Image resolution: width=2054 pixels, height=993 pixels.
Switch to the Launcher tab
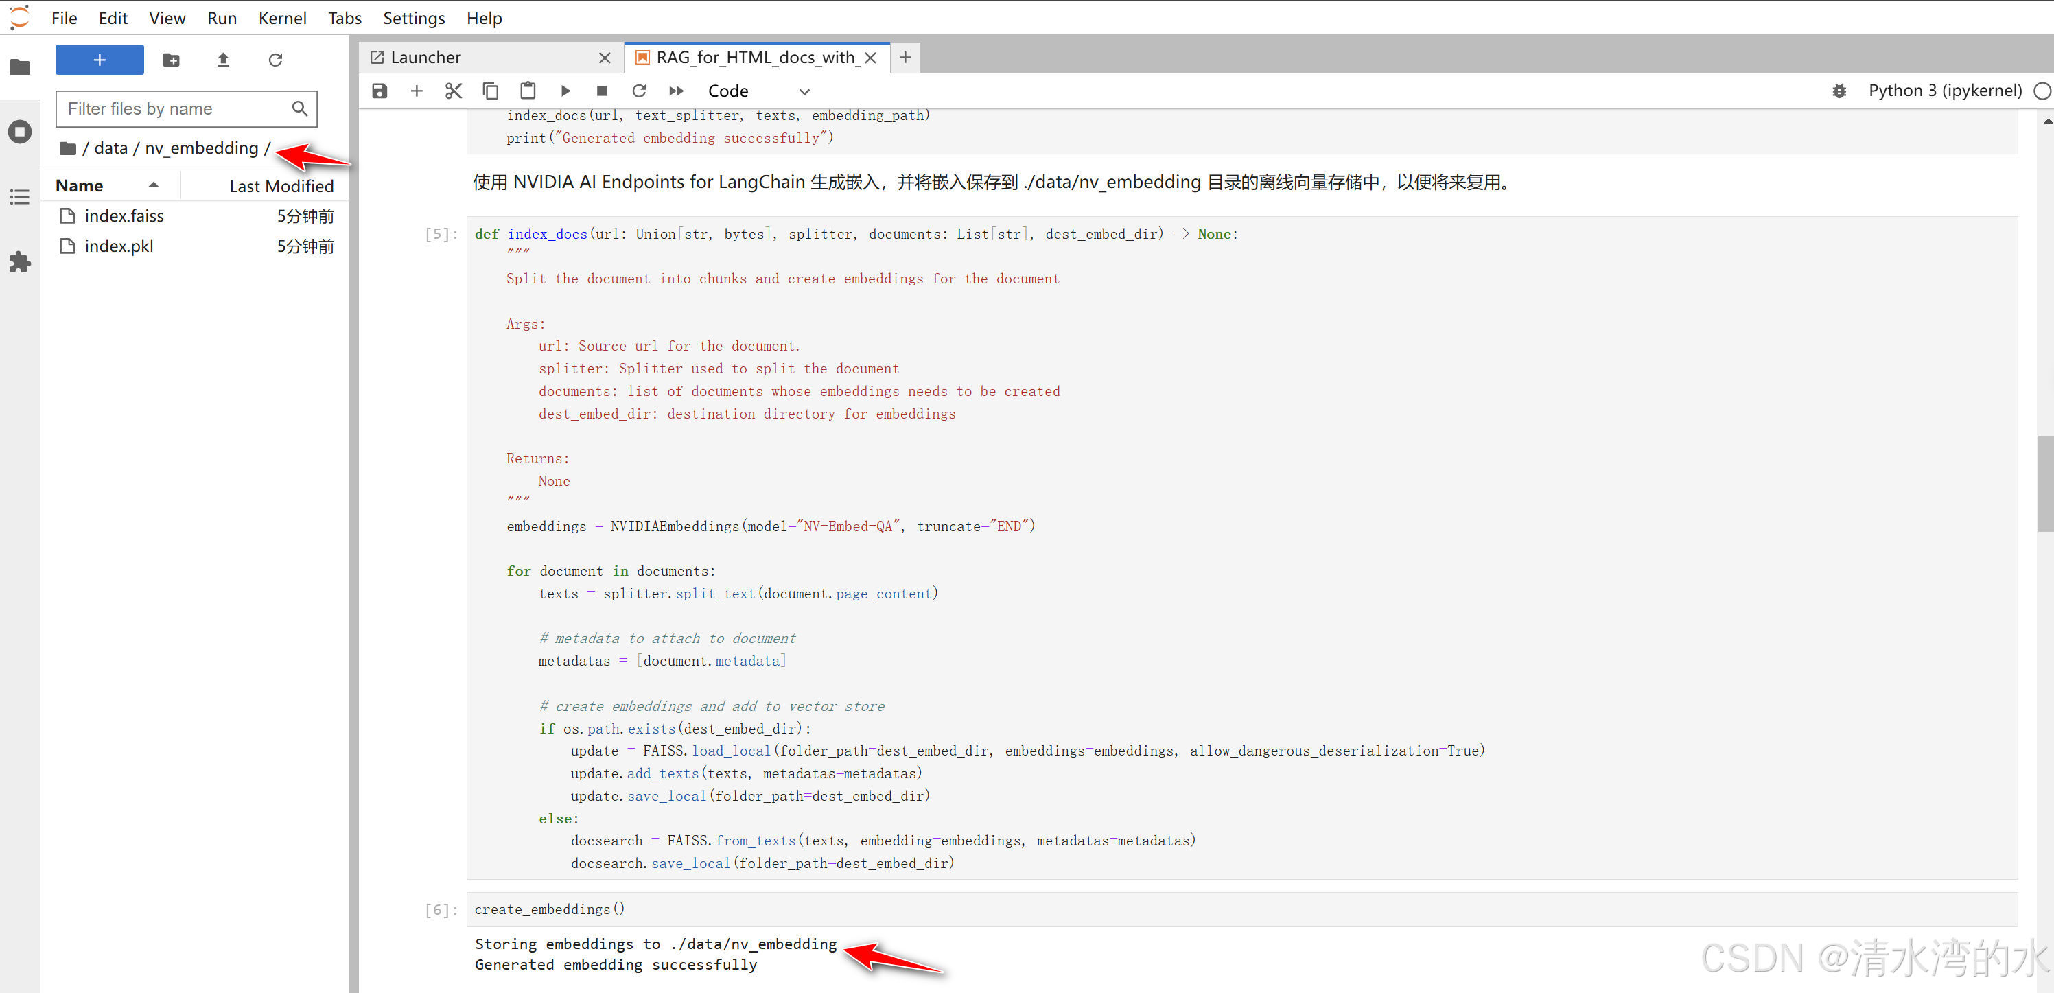click(x=425, y=58)
